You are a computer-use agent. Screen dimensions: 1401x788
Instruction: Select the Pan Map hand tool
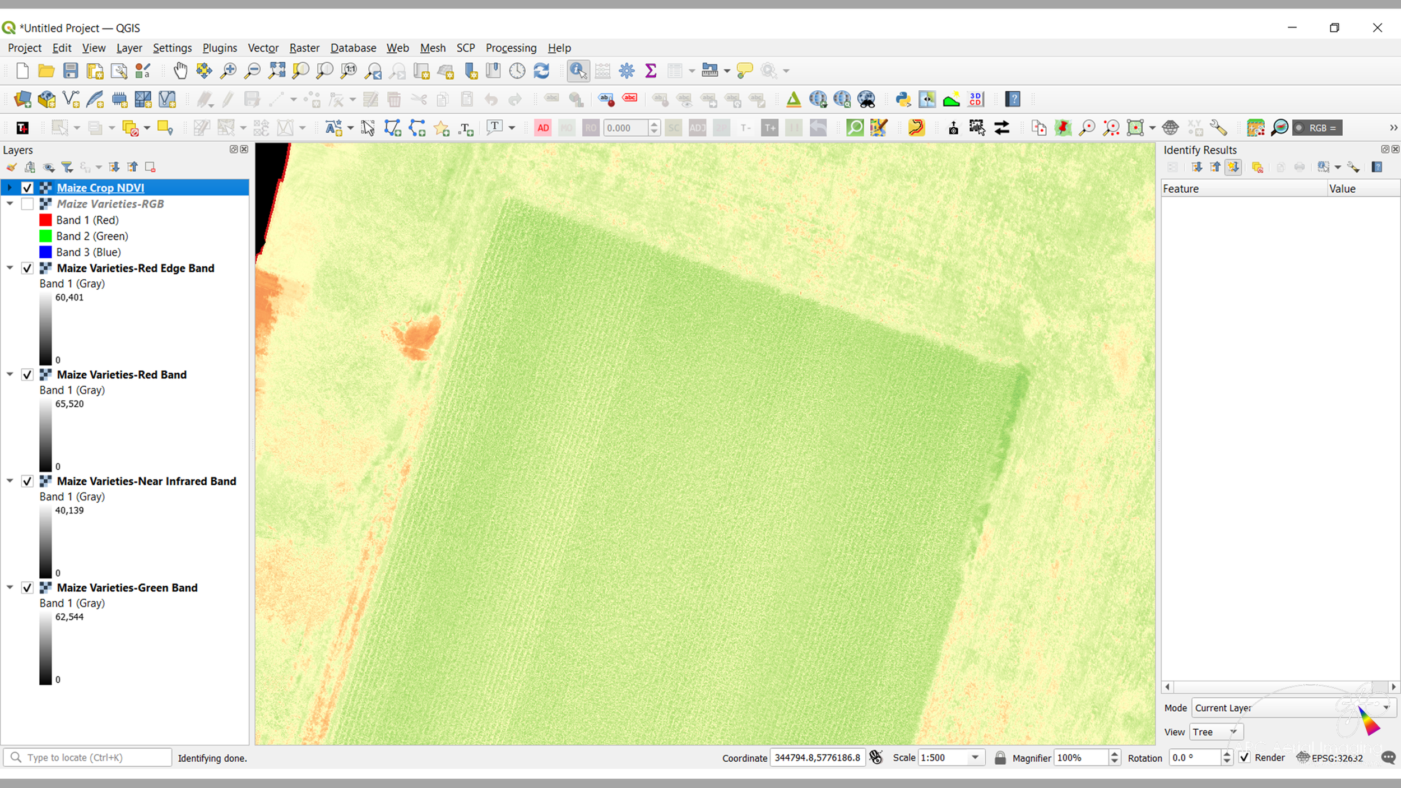click(180, 71)
